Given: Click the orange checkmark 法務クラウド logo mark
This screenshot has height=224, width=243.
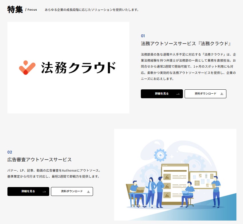Looking at the screenshot, I should click(x=27, y=68).
